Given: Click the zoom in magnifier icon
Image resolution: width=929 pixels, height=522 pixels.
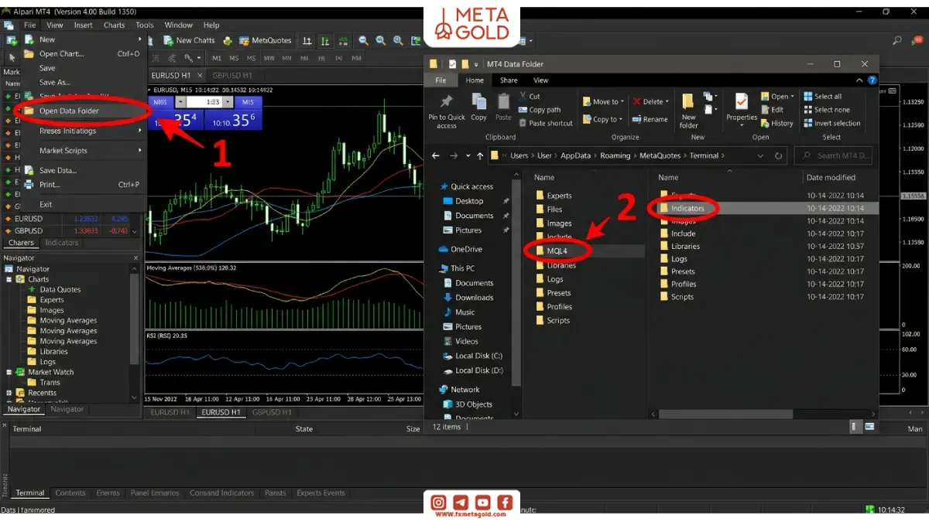Looking at the screenshot, I should click(x=364, y=40).
